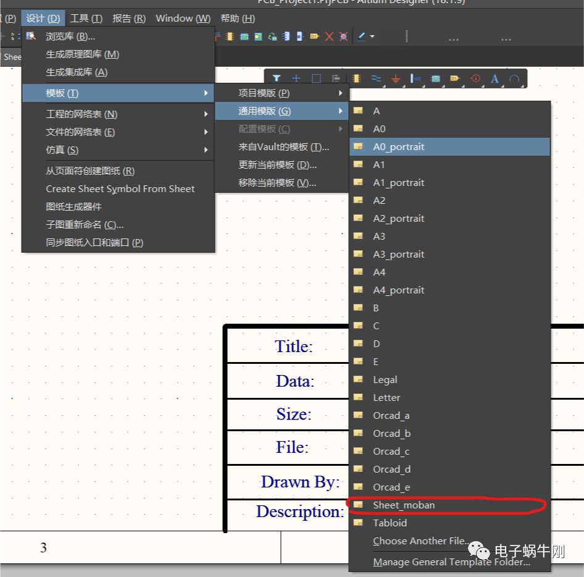Pick the Legal template

449,379
